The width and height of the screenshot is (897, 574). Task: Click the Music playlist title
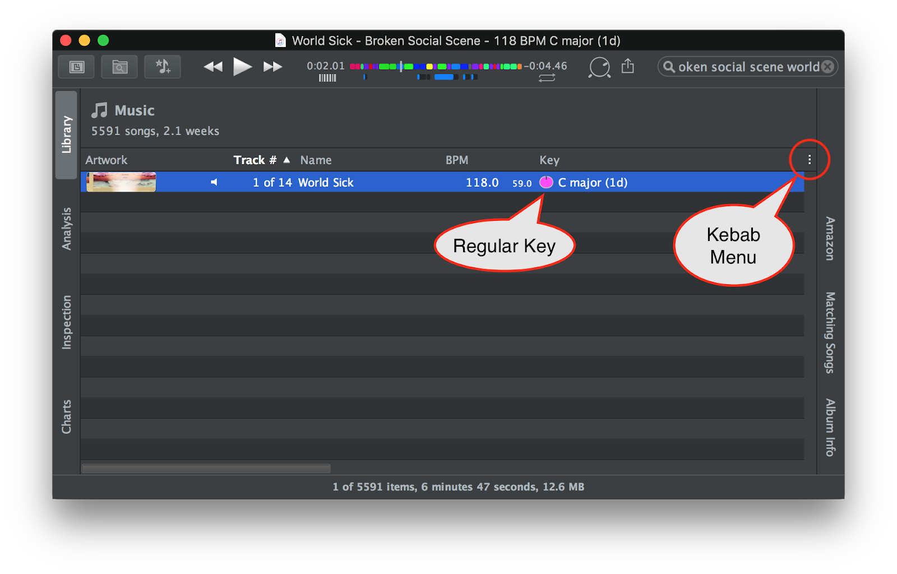tap(135, 110)
